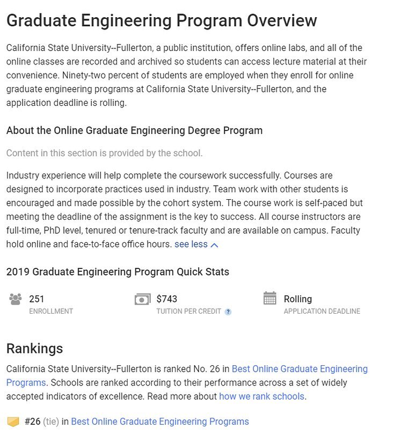
Task: Click the gold ranking badge icon
Action: pos(13,422)
